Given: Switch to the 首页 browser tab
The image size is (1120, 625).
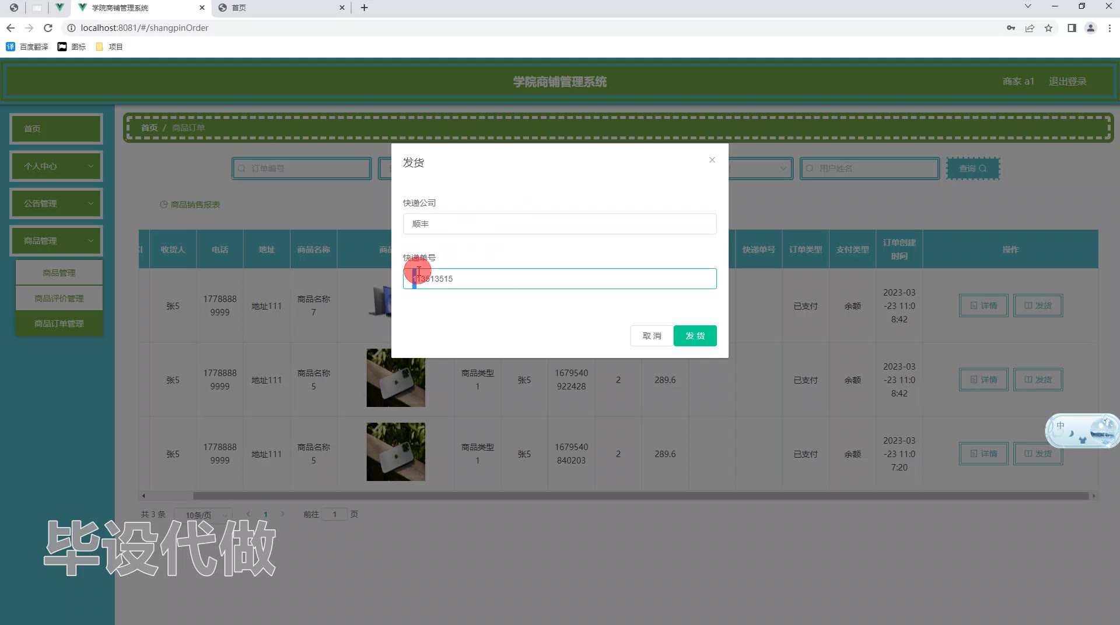Looking at the screenshot, I should tap(281, 8).
